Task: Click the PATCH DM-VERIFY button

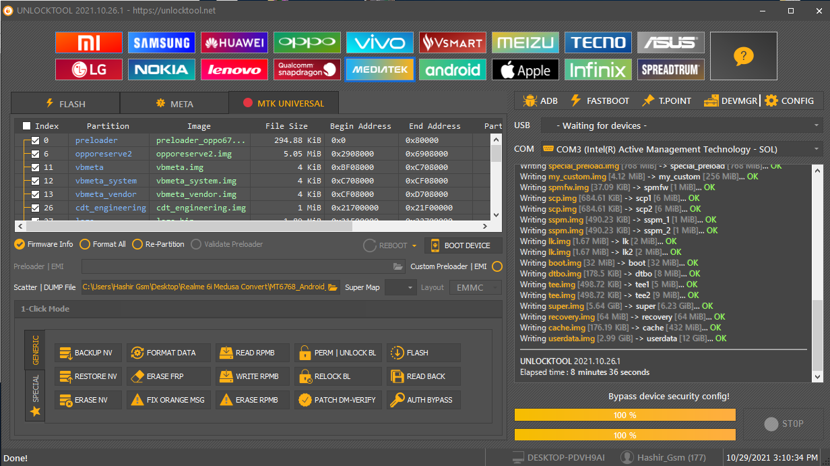Action: pos(338,400)
